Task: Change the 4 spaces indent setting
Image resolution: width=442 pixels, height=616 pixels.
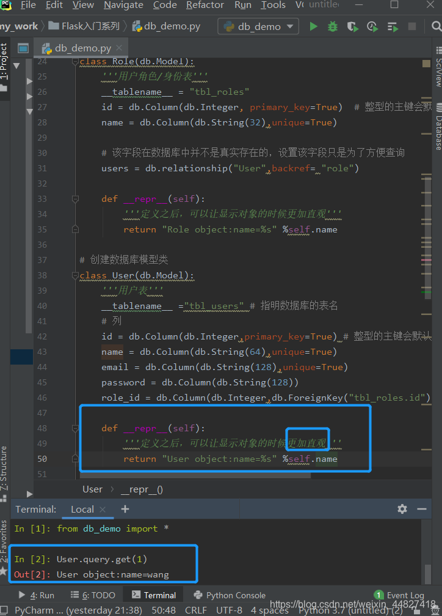Action: click(x=269, y=610)
